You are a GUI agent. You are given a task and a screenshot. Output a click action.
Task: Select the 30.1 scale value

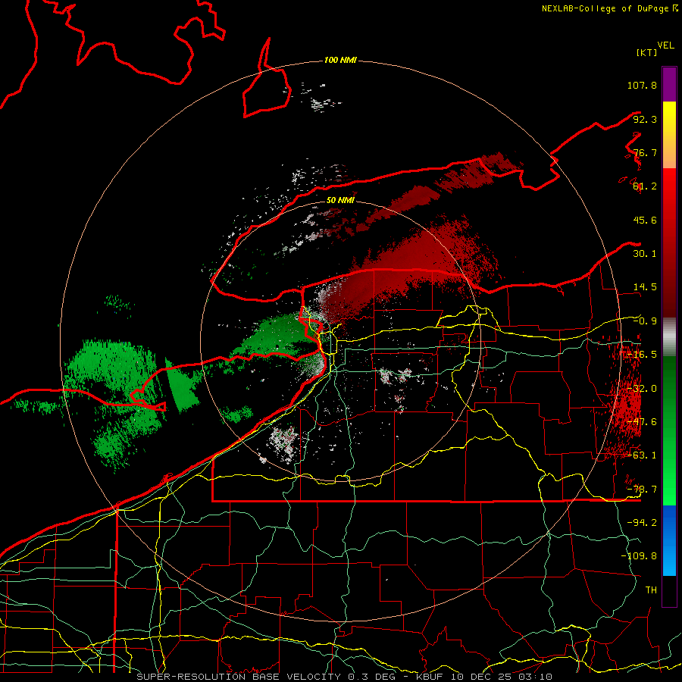click(645, 254)
